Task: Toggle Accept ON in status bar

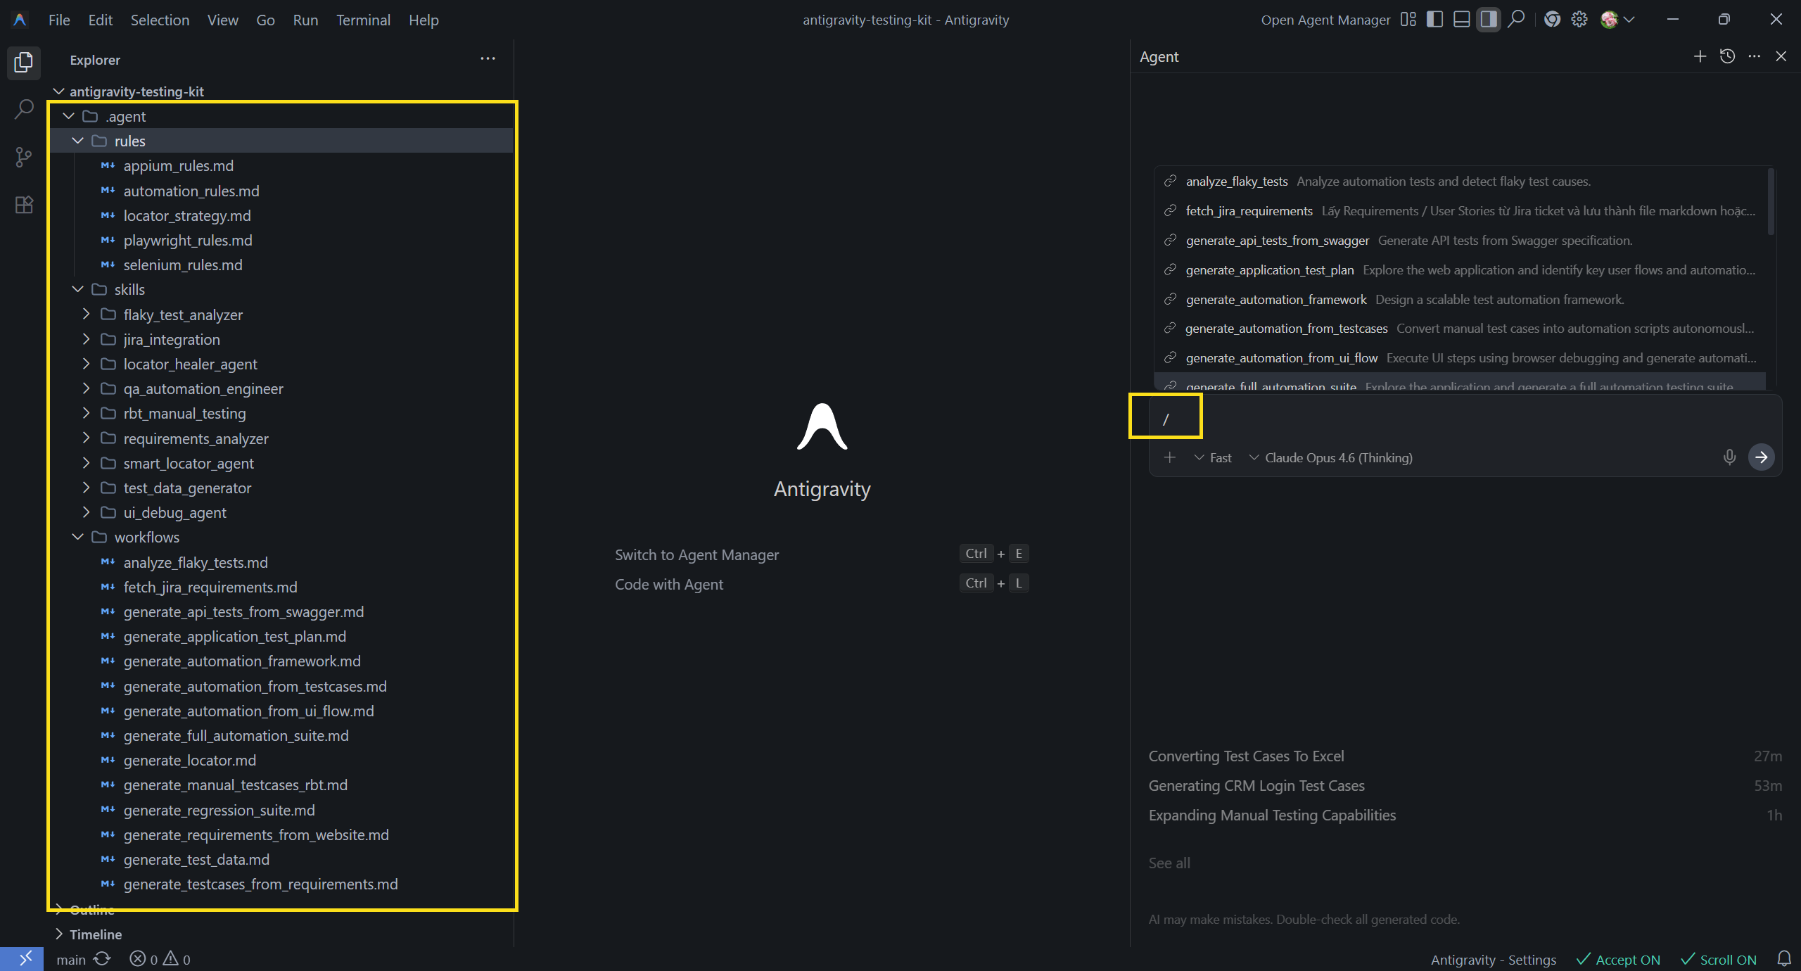Action: pyautogui.click(x=1618, y=960)
